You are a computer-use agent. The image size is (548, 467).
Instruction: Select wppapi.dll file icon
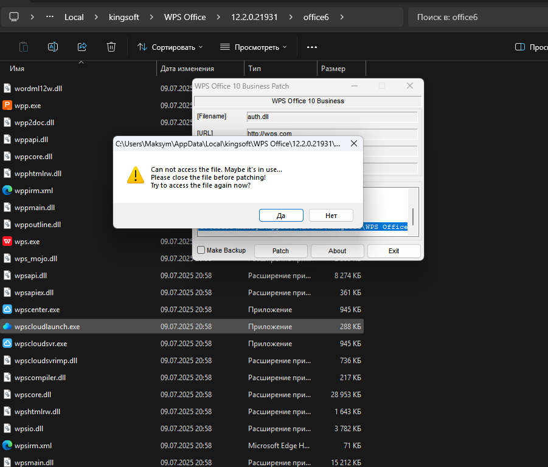tap(7, 139)
